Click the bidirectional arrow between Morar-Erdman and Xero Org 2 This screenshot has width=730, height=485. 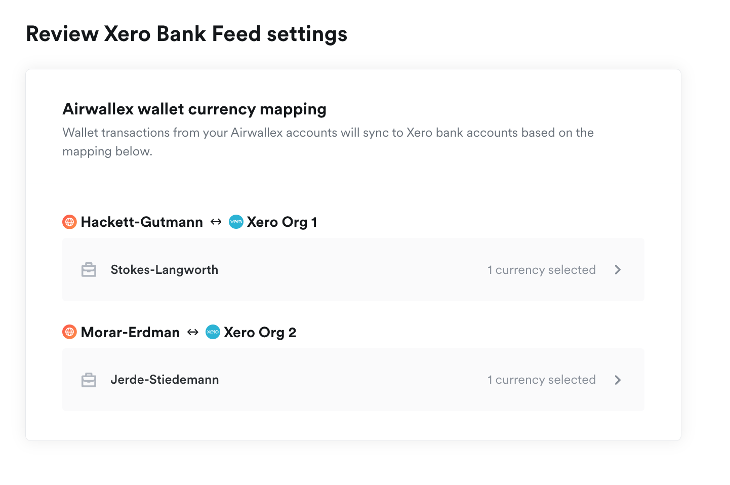click(x=193, y=332)
